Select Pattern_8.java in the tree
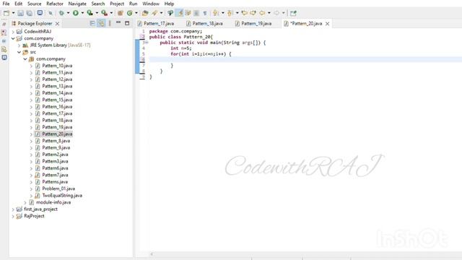Image resolution: width=462 pixels, height=260 pixels. [56, 141]
